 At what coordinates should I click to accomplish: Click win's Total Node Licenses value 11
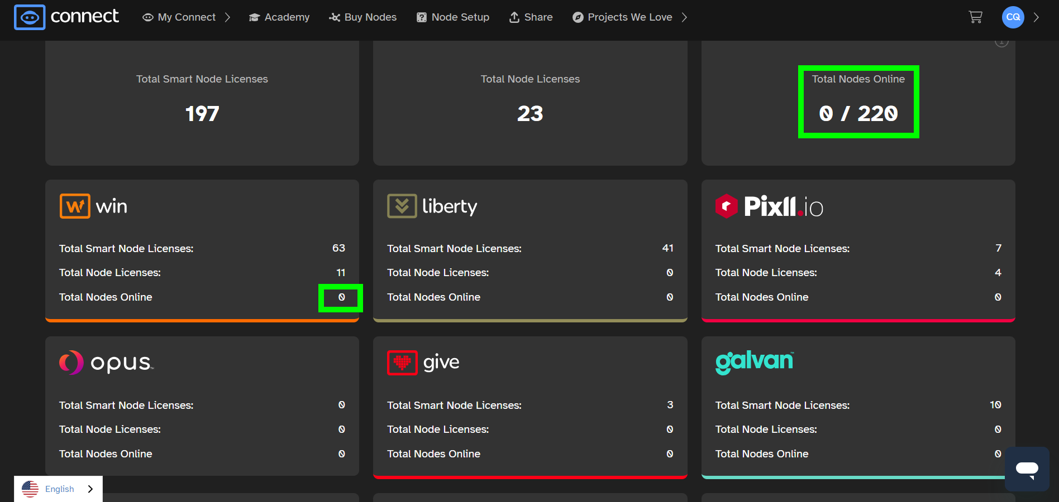341,273
